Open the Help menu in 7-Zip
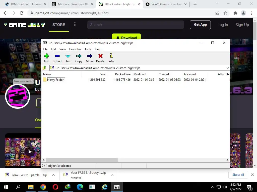The height and width of the screenshot is (192, 257). click(x=98, y=49)
